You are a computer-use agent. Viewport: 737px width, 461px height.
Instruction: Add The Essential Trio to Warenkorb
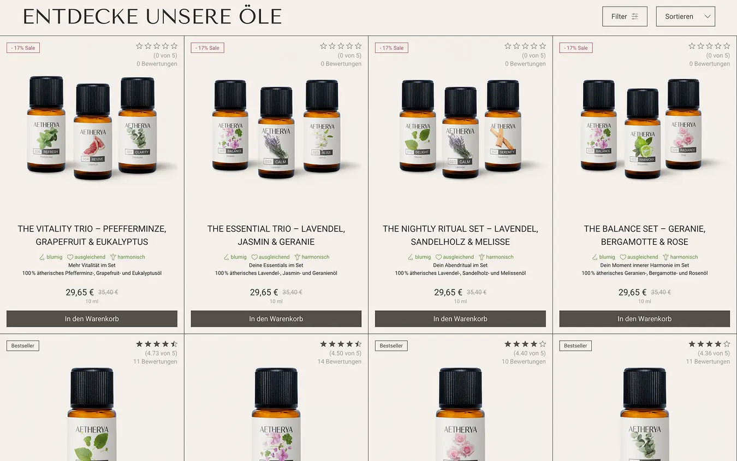point(276,319)
